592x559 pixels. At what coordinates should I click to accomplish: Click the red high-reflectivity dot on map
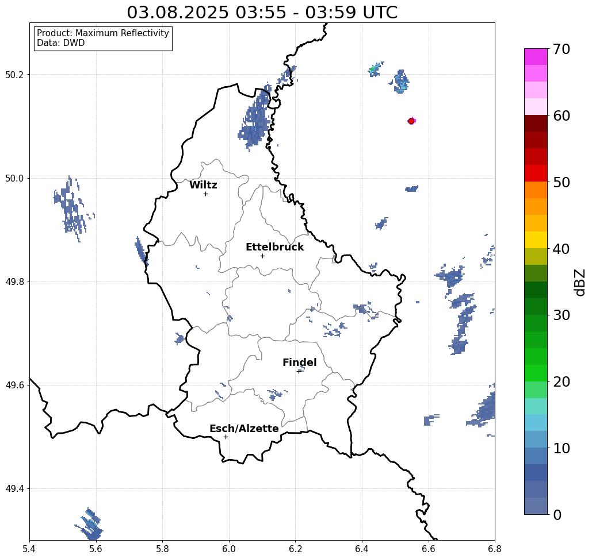click(411, 121)
